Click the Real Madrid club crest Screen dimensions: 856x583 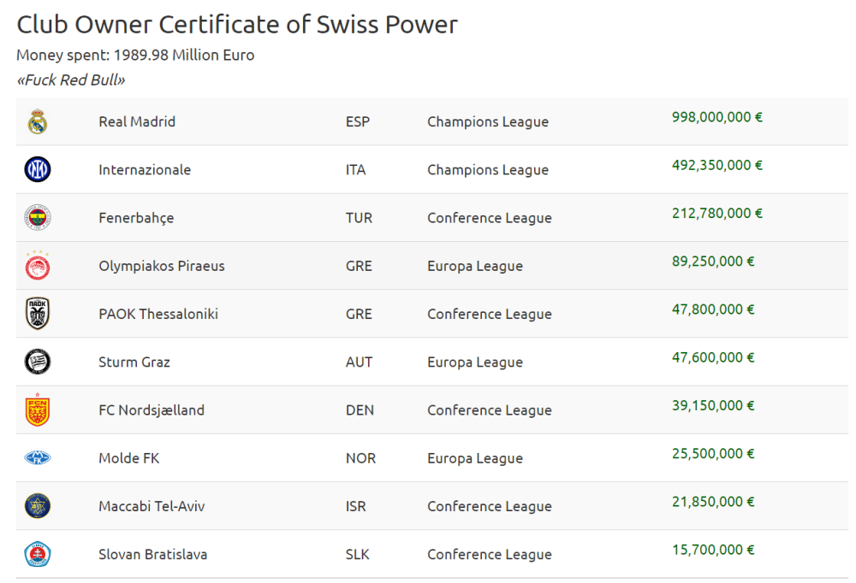[38, 122]
